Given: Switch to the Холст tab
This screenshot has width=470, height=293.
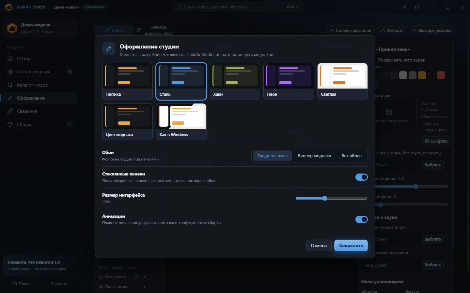Looking at the screenshot, I should (x=114, y=30).
